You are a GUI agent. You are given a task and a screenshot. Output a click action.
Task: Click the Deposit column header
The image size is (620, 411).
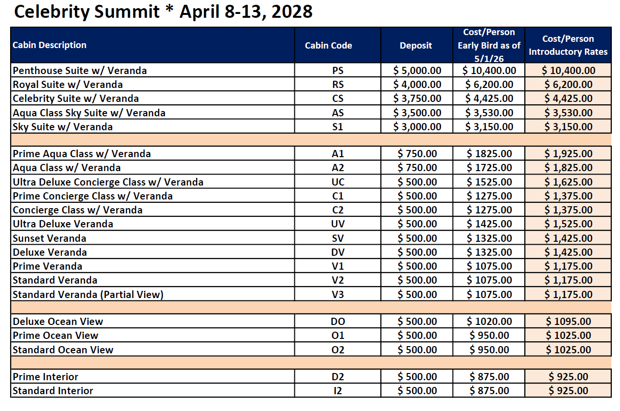(x=416, y=46)
